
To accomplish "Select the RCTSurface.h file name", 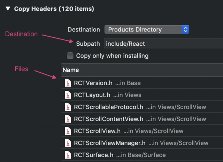I will coord(94,155).
